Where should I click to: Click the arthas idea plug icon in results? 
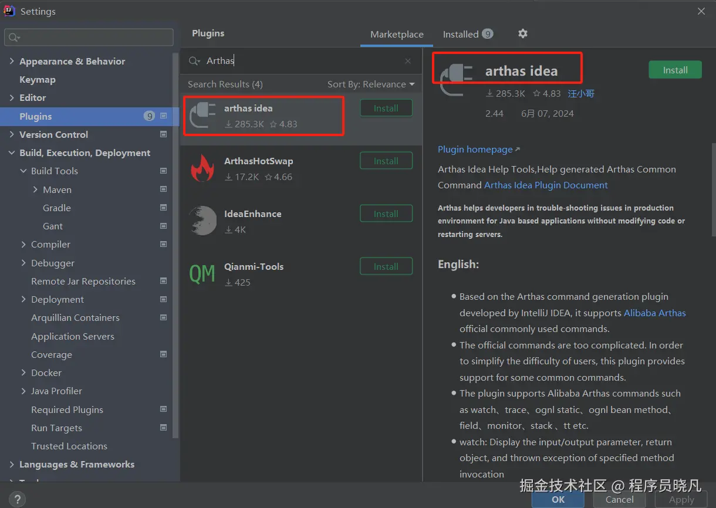pos(203,115)
